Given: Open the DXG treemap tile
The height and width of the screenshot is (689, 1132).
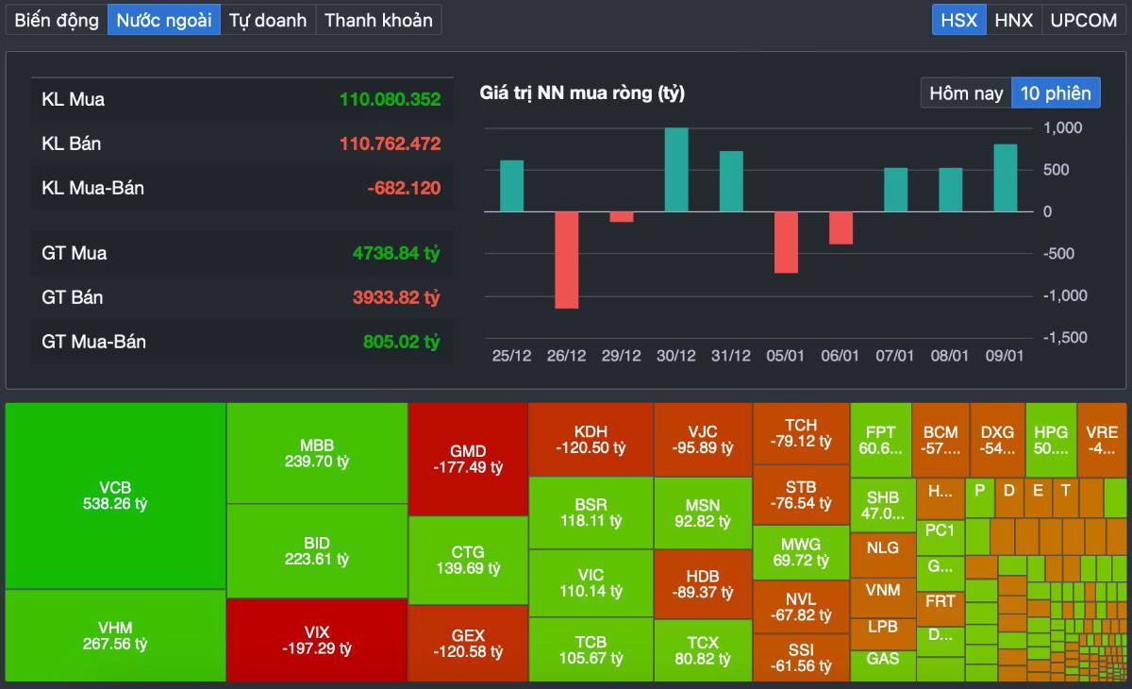Looking at the screenshot, I should point(996,440).
